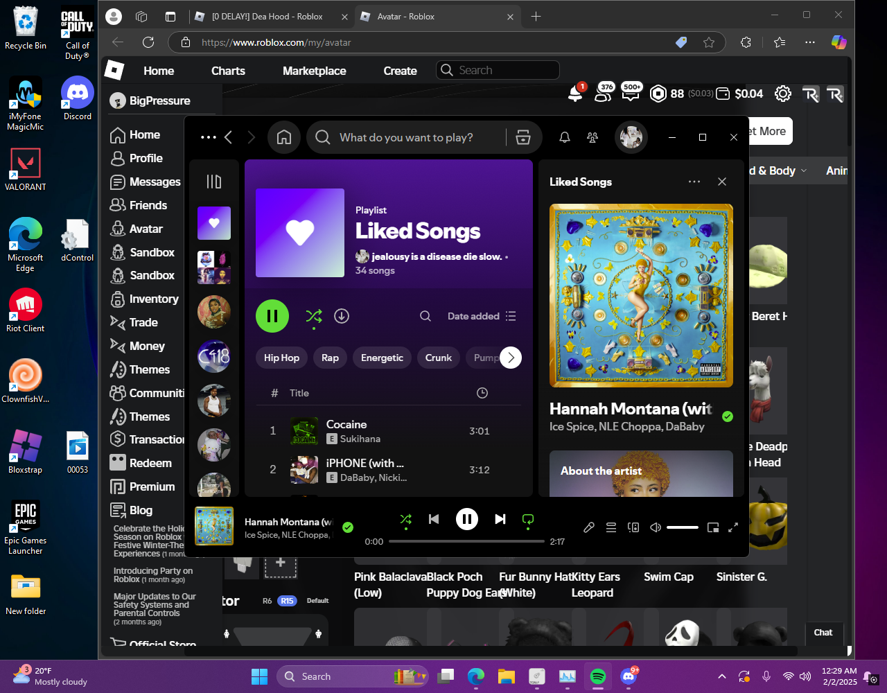Select Rap filter chip

(x=331, y=358)
